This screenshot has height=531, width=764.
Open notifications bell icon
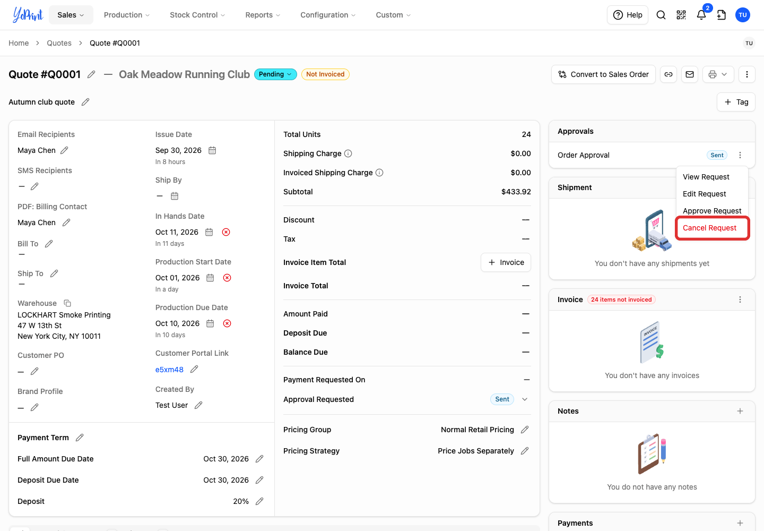coord(701,15)
